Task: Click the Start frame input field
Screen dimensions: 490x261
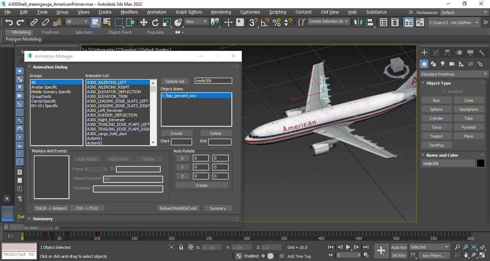Action: pos(182,142)
